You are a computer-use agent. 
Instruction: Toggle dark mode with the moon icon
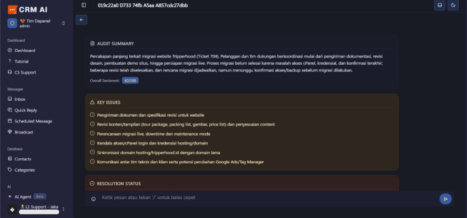pyautogui.click(x=453, y=5)
